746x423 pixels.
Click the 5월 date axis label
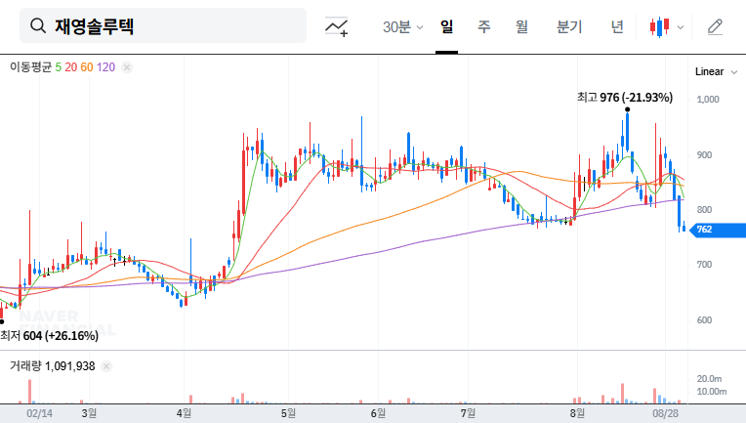[288, 413]
